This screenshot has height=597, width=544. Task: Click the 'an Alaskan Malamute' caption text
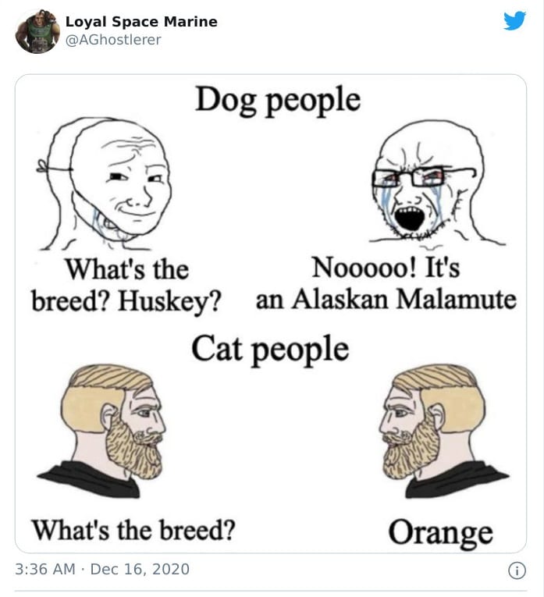pos(386,299)
